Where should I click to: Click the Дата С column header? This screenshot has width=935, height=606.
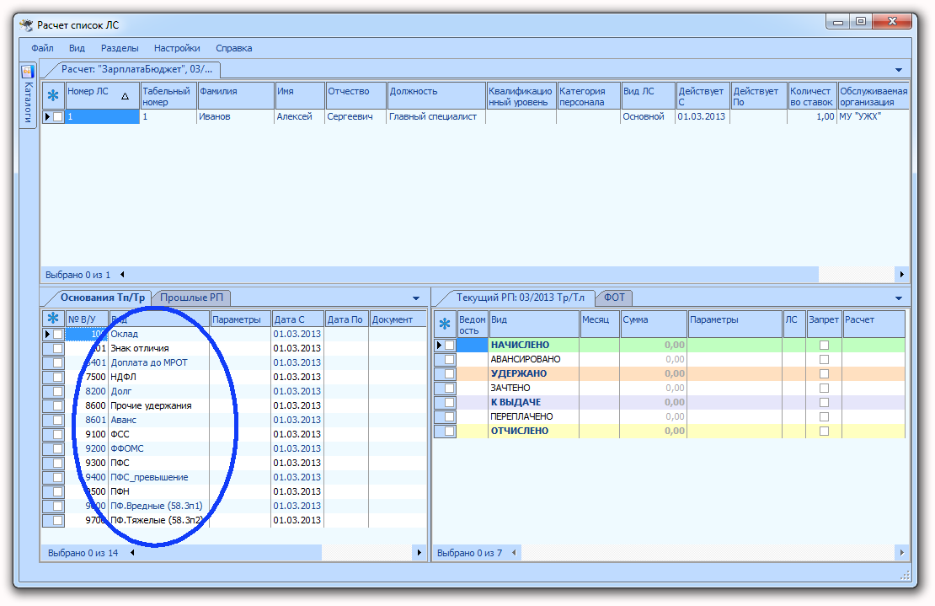pos(297,319)
